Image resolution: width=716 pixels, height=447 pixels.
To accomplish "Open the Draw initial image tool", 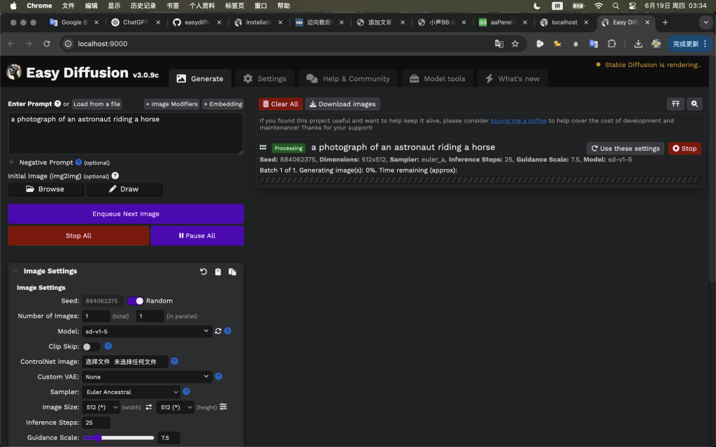I will pos(124,189).
